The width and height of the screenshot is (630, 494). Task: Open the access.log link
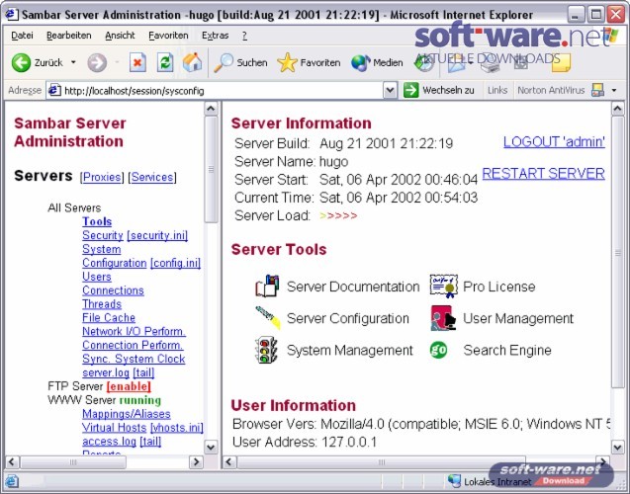(109, 441)
